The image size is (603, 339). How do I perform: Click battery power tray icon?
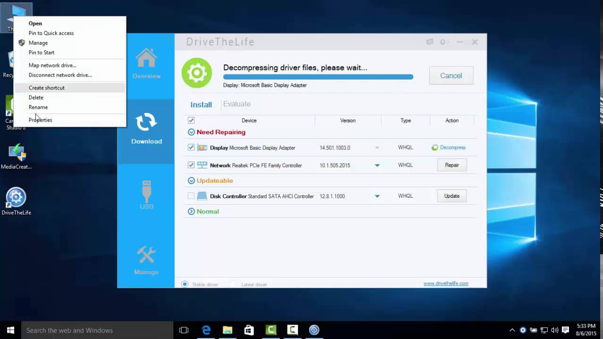tap(534, 330)
